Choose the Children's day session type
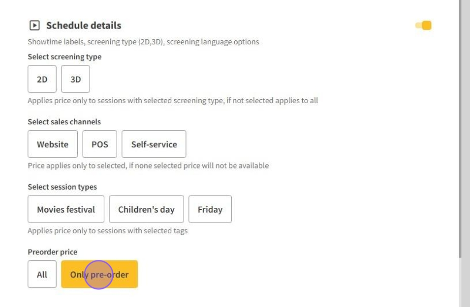Viewport: 470px width, 307px height. coord(146,209)
